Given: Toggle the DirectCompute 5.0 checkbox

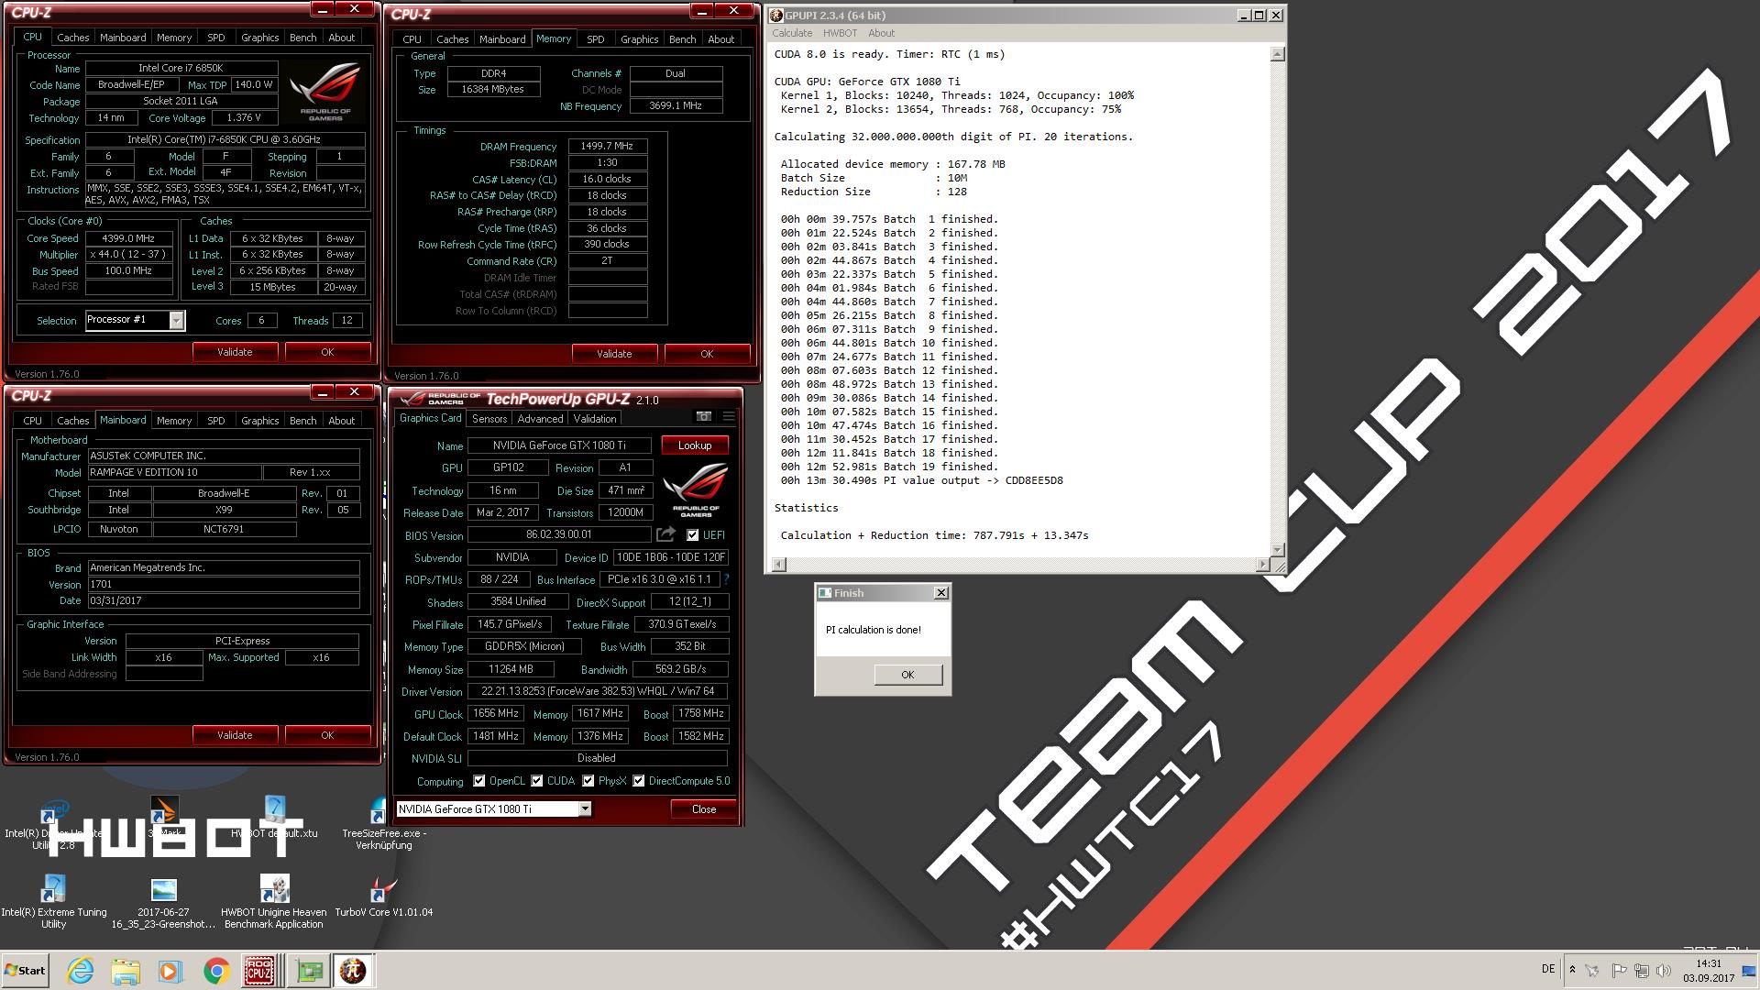Looking at the screenshot, I should tap(639, 781).
